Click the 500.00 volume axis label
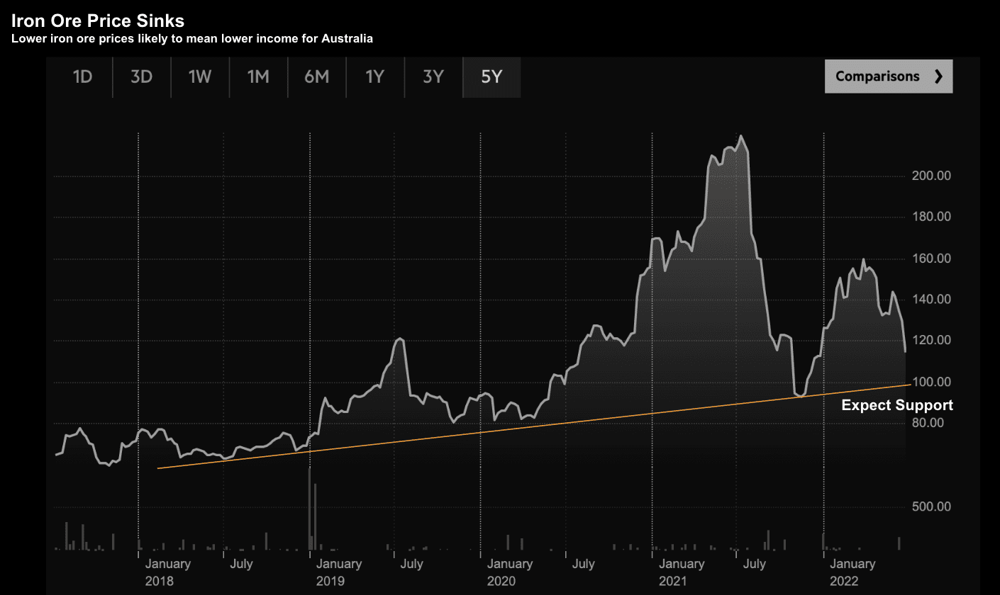The height and width of the screenshot is (595, 1000). (x=931, y=506)
